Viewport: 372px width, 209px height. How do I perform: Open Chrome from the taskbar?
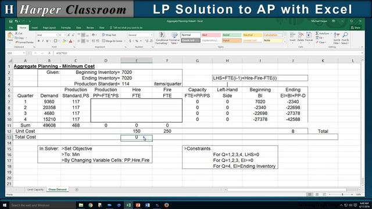[x=91, y=205]
